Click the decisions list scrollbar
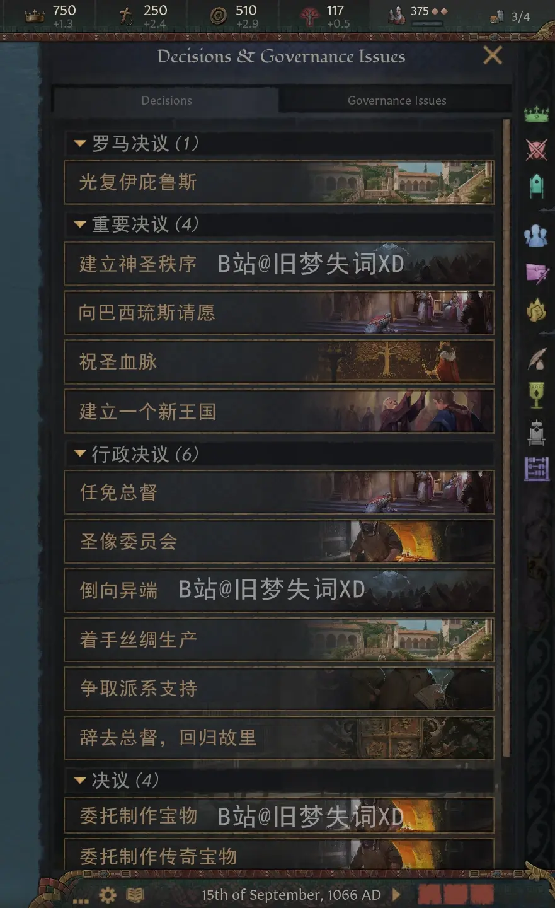 pyautogui.click(x=506, y=438)
